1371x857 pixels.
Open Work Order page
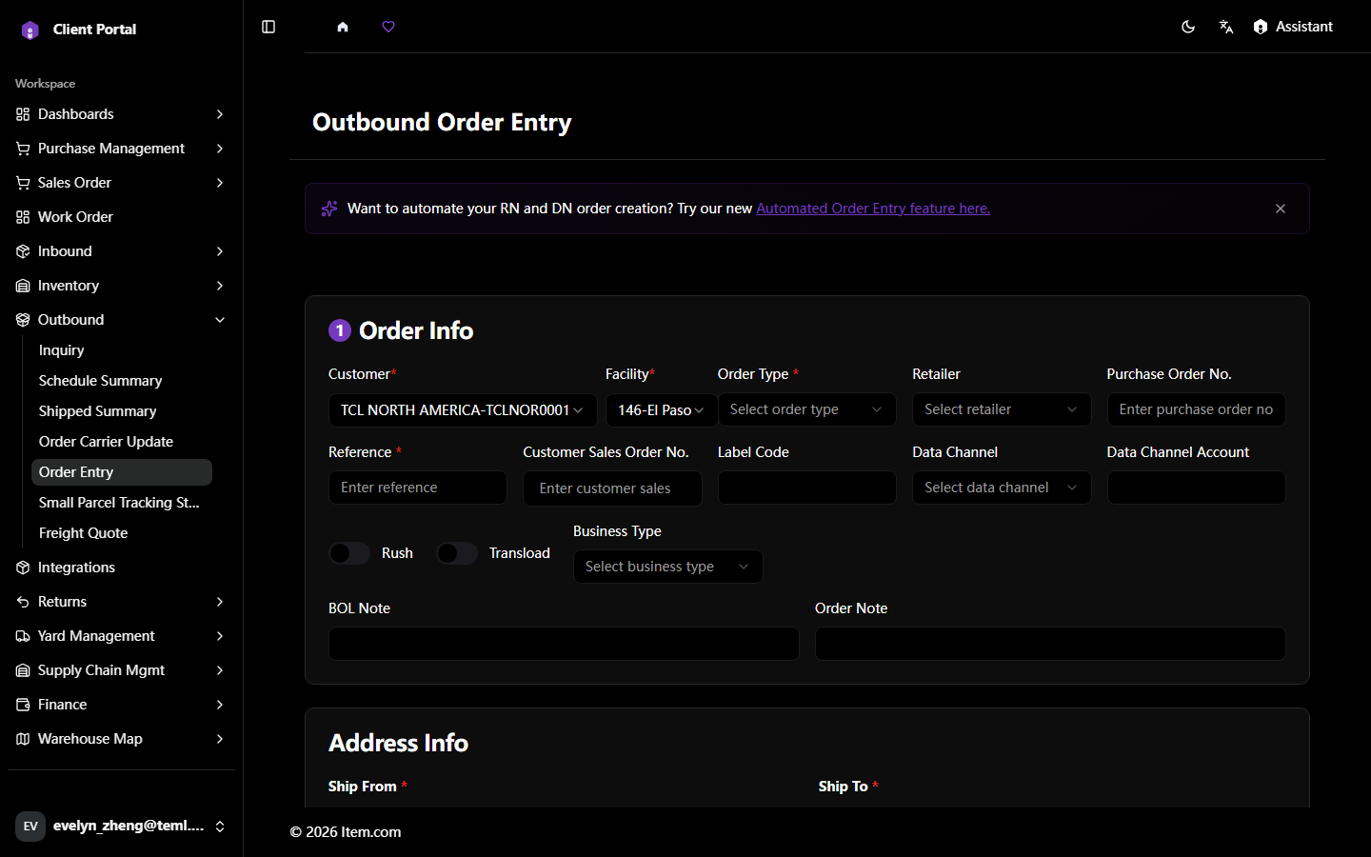tap(121, 217)
